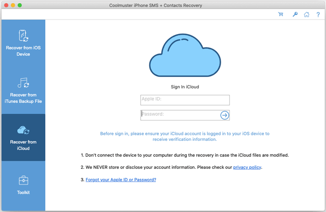Go to the home icon
Screen dimensions: 326x212
point(306,14)
